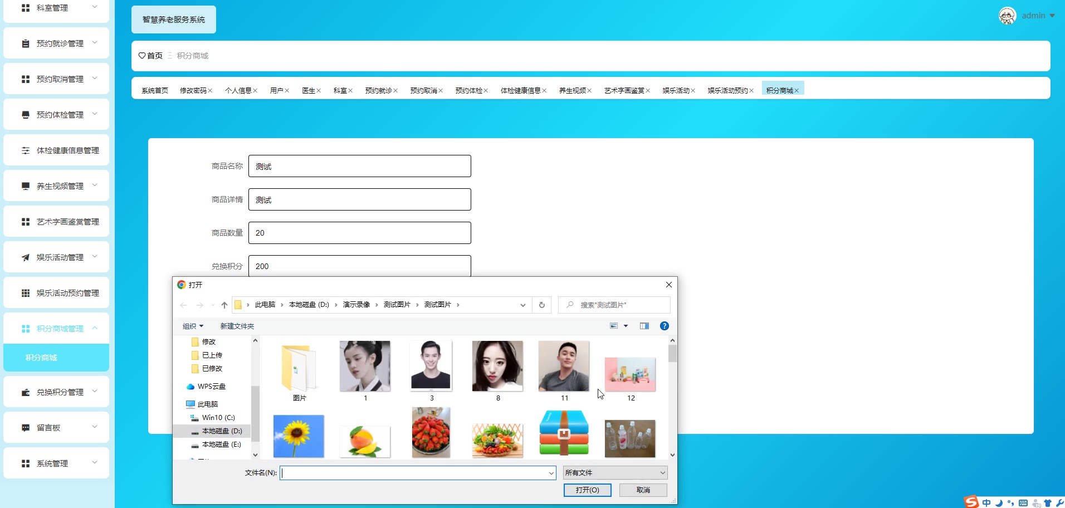Image resolution: width=1065 pixels, height=508 pixels.
Task: Click the 养生视频管理 monitor icon
Action: 26,186
